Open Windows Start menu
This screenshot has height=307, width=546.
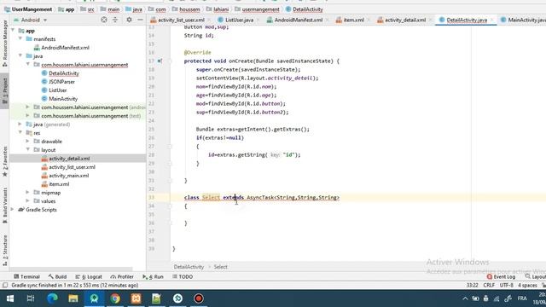tap(10, 298)
